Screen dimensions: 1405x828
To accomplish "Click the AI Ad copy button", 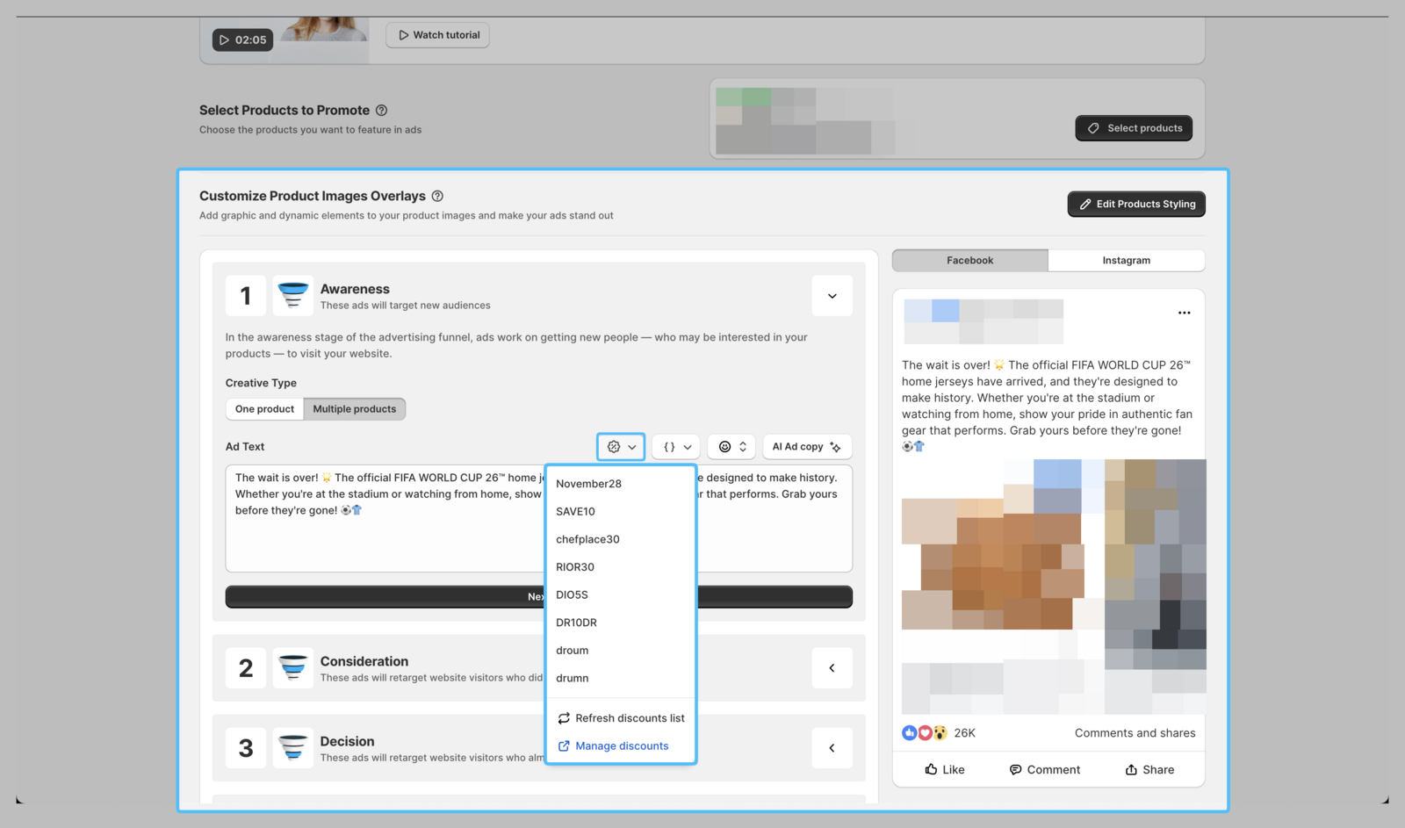I will (x=806, y=447).
